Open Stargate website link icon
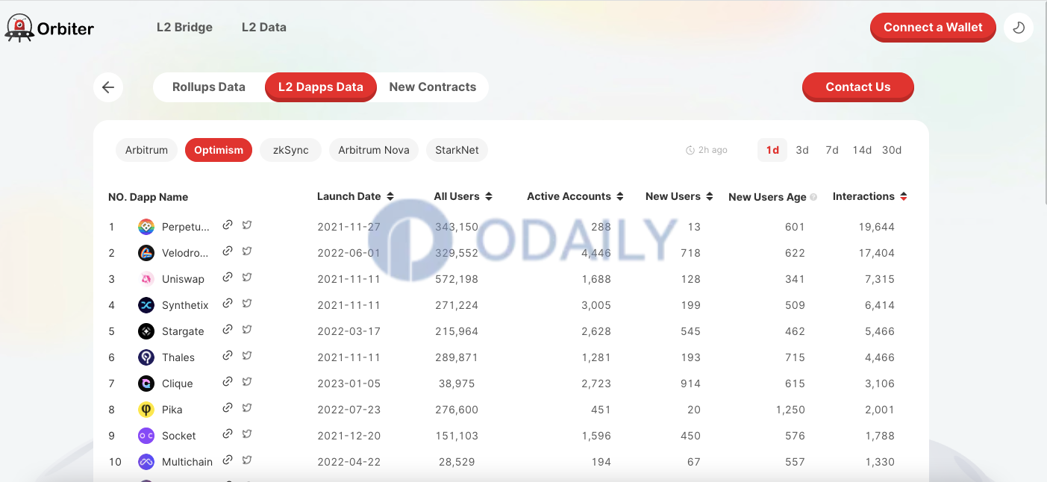 pyautogui.click(x=228, y=329)
